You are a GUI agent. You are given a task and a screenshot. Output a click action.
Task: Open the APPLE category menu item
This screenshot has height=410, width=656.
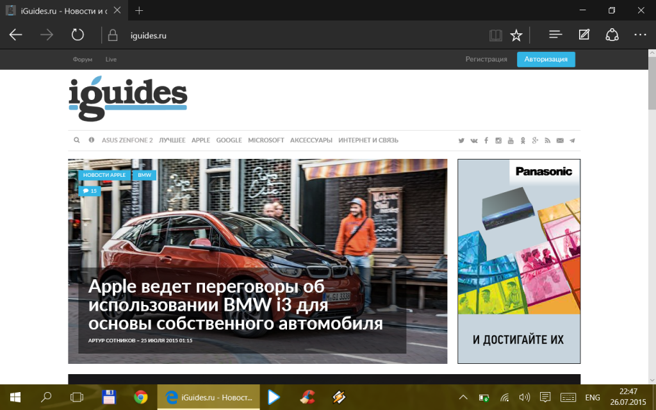(201, 140)
